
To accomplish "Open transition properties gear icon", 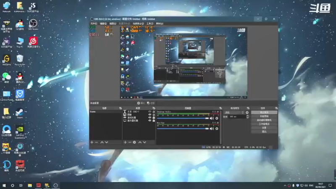I will click(x=247, y=113).
